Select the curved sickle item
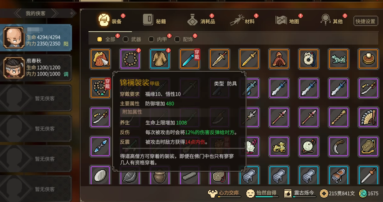This screenshot has width=383, height=202. 338,147
